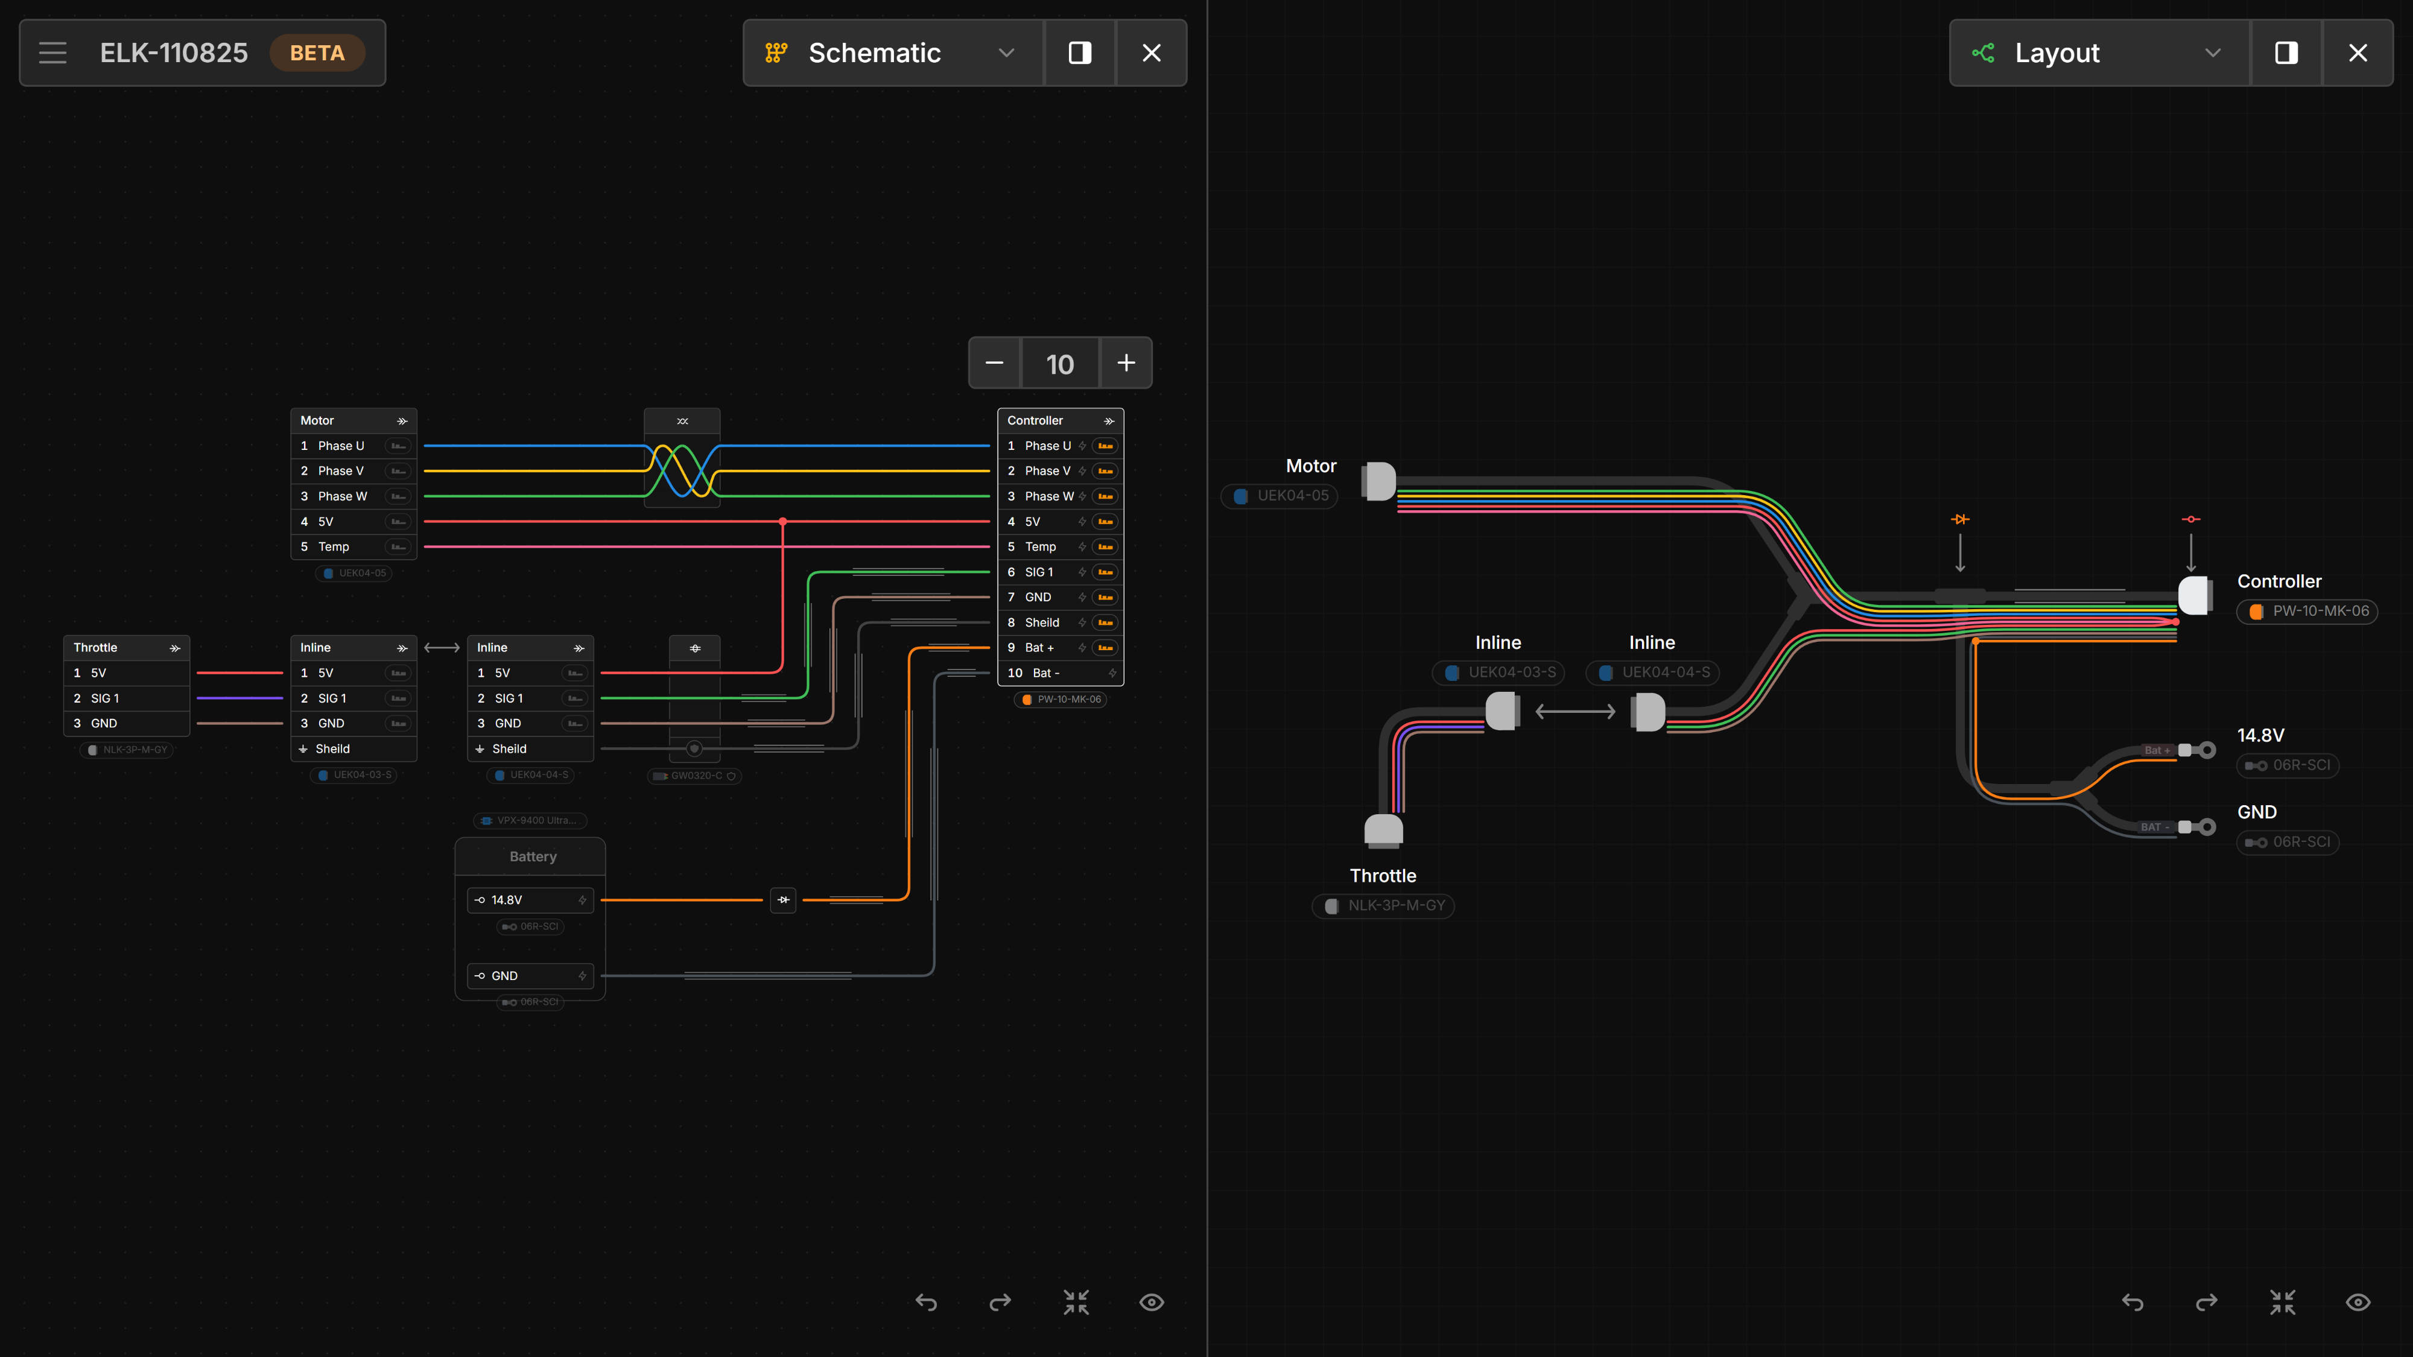Screen dimensions: 2413x1357
Task: Toggle the eye visibility icon in Schematic
Action: pyautogui.click(x=1151, y=1302)
